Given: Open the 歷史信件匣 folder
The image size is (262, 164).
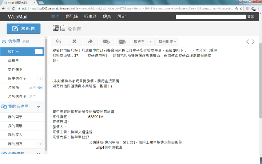Looking at the screenshot, I should point(22,78).
